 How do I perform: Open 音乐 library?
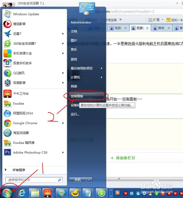pyautogui.click(x=74, y=50)
